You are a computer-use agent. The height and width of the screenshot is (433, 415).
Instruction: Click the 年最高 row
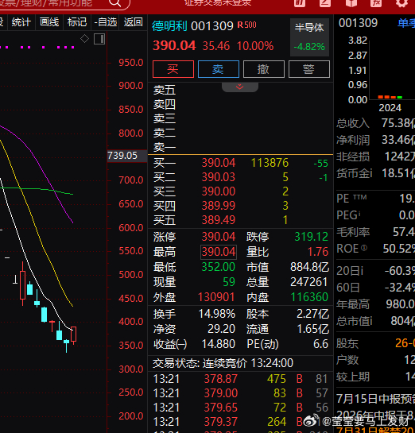coord(375,304)
